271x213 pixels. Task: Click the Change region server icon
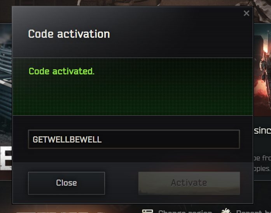tap(147, 211)
